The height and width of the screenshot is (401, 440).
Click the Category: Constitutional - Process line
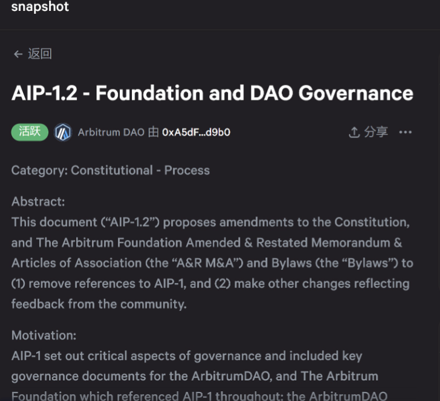coord(111,170)
